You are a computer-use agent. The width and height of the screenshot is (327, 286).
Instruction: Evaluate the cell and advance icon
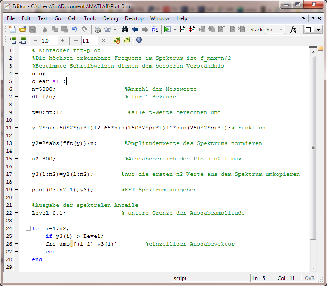tap(22, 40)
